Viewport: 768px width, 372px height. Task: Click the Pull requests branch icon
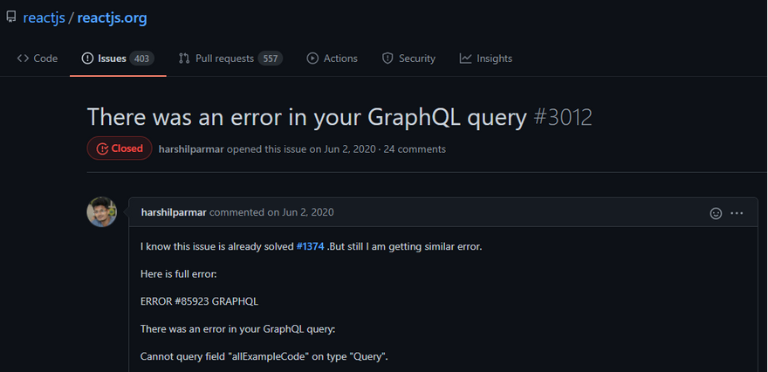pyautogui.click(x=184, y=59)
